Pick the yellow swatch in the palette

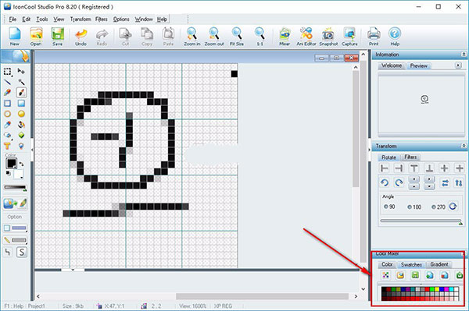[436, 289]
